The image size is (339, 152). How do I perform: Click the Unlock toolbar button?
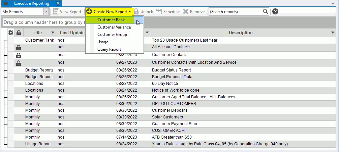coord(143,12)
